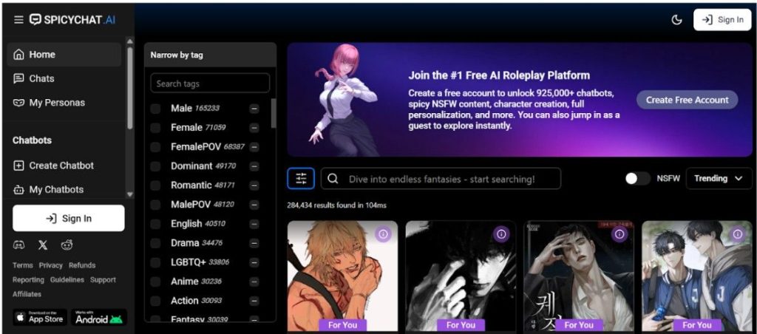757x334 pixels.
Task: Click the magnifier icon in search bar
Action: click(333, 179)
